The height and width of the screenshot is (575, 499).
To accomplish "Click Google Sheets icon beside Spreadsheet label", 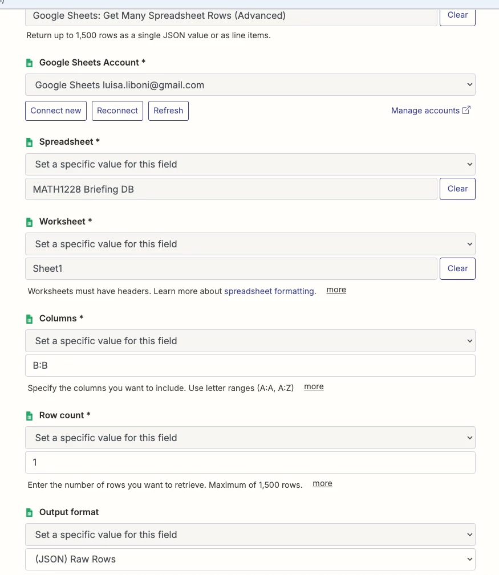I will (30, 142).
